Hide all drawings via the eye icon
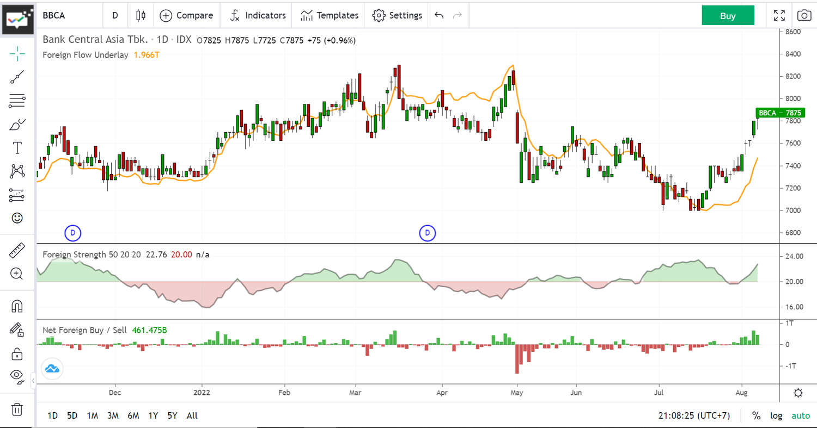Image resolution: width=817 pixels, height=428 pixels. [17, 376]
